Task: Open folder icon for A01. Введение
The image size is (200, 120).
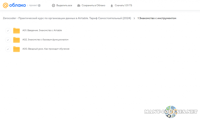Action: pos(16,31)
